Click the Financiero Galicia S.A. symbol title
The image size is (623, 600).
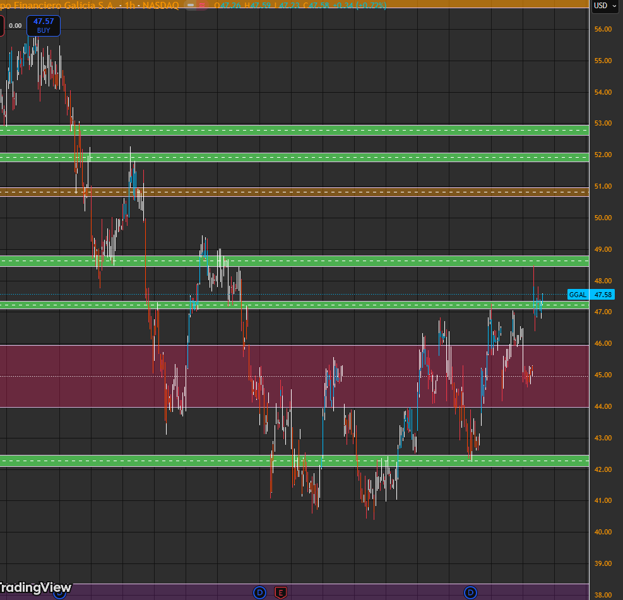58,6
